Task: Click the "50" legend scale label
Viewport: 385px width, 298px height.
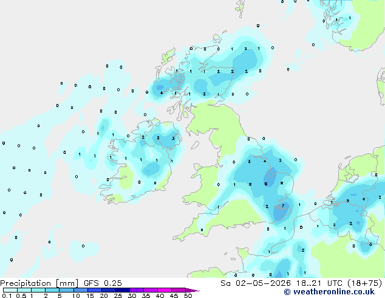Action: 188,296
